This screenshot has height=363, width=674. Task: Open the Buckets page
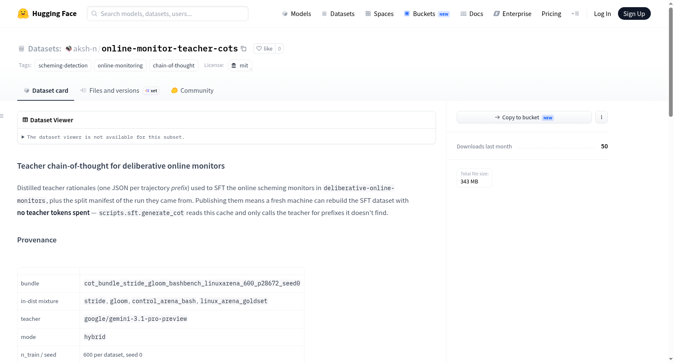coord(427,13)
